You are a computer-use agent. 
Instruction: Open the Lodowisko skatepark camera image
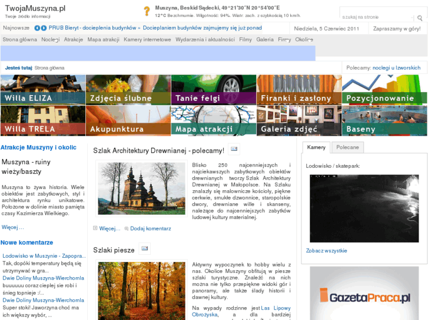(364, 208)
